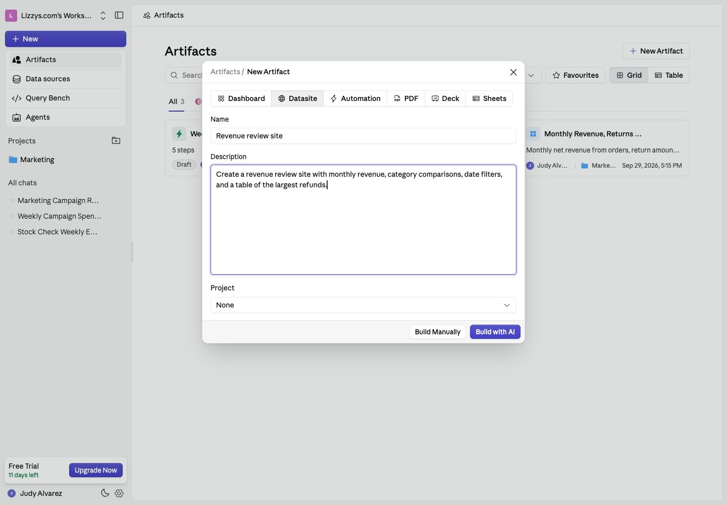Expand the Project dropdown
The width and height of the screenshot is (727, 505).
click(x=363, y=305)
